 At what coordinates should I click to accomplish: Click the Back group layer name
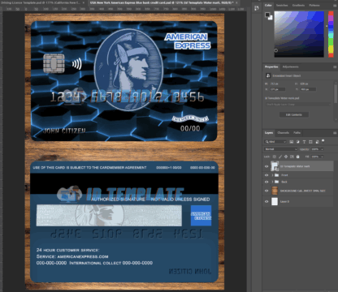click(284, 182)
